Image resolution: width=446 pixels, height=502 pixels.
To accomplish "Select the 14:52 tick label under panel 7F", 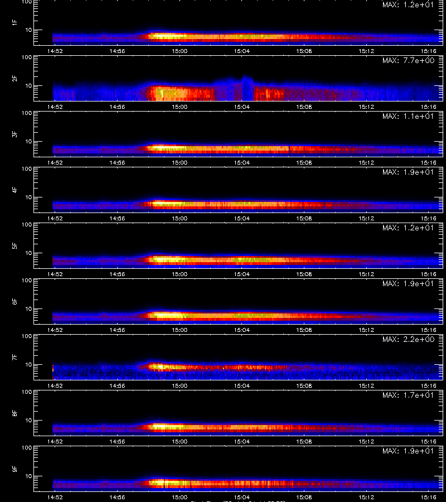I will 55,385.
